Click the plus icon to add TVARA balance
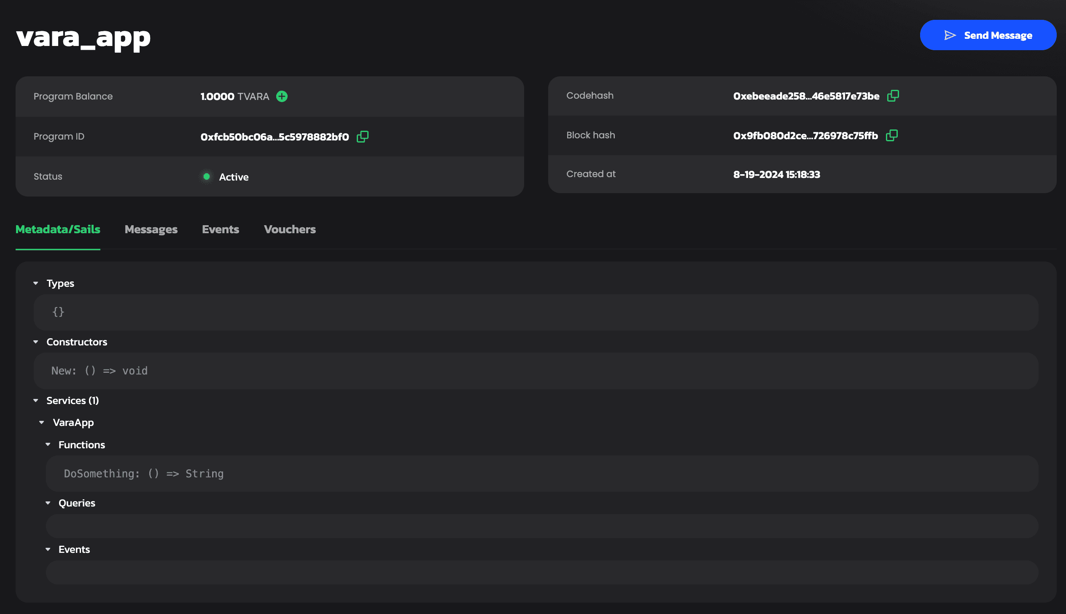Screen dimensions: 1066x614 pyautogui.click(x=282, y=96)
